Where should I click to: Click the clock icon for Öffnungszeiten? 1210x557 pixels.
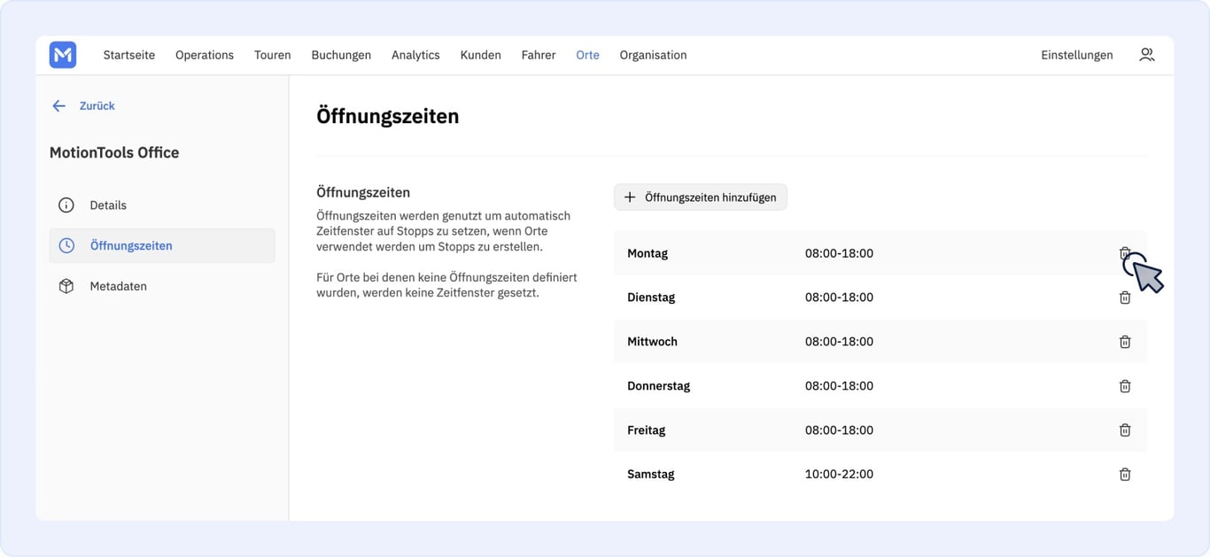[x=66, y=246]
